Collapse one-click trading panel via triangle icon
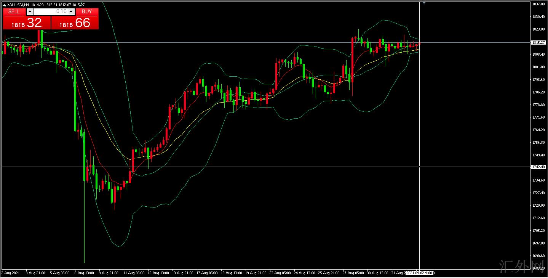This screenshot has width=548, height=278. [x=4, y=5]
